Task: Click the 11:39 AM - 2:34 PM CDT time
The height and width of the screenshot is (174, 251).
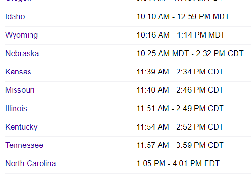Action: tap(180, 72)
